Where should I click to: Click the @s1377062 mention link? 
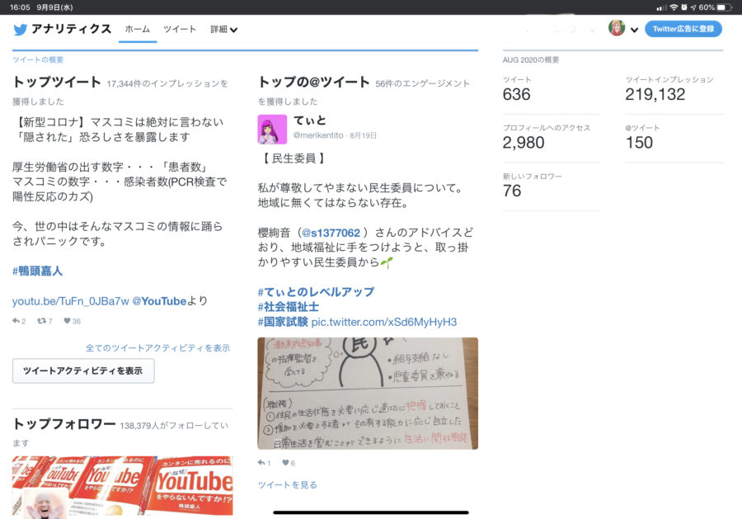[x=331, y=233]
